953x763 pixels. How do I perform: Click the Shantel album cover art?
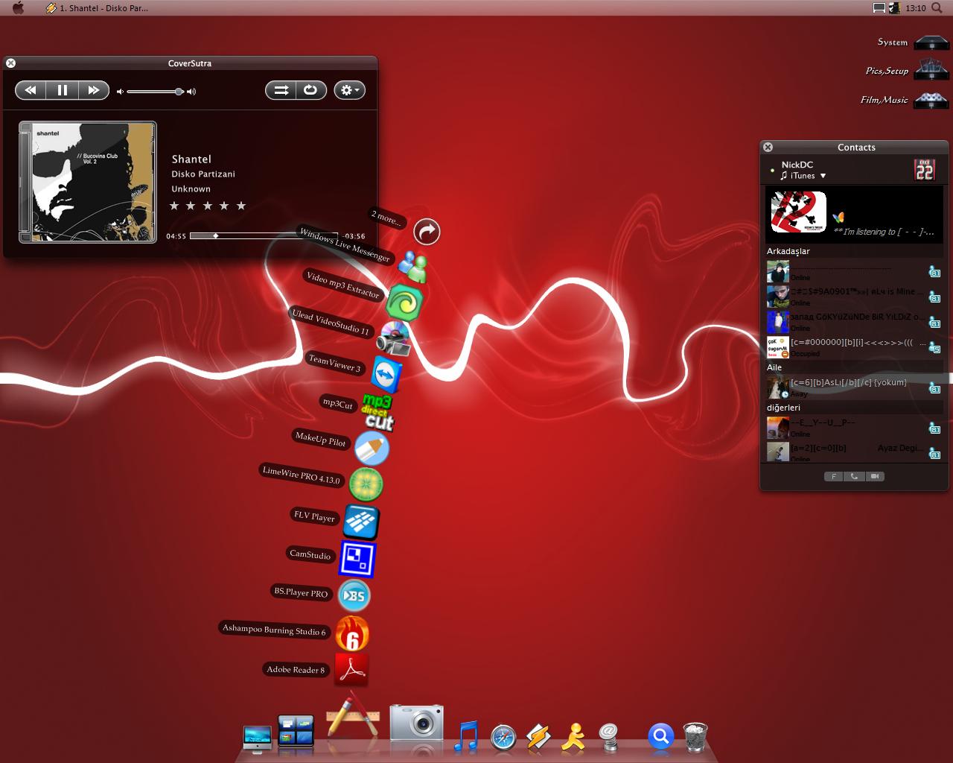(88, 182)
